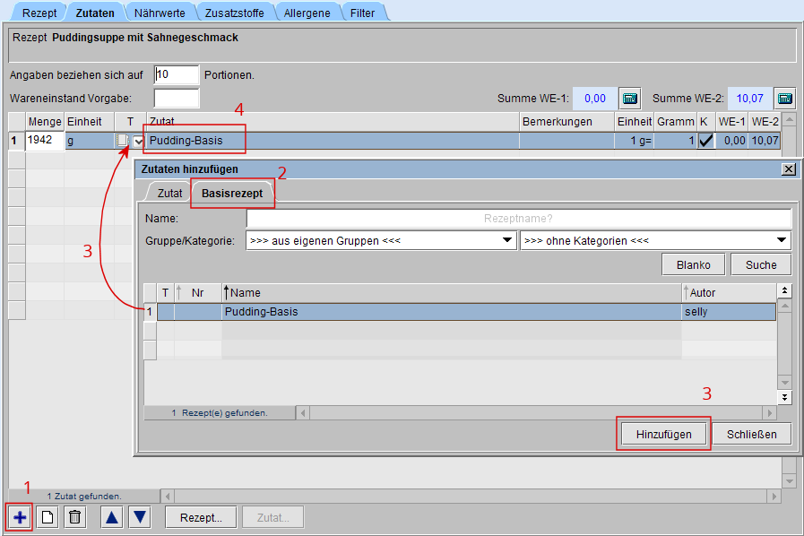Click the Rezept... button

[x=201, y=517]
